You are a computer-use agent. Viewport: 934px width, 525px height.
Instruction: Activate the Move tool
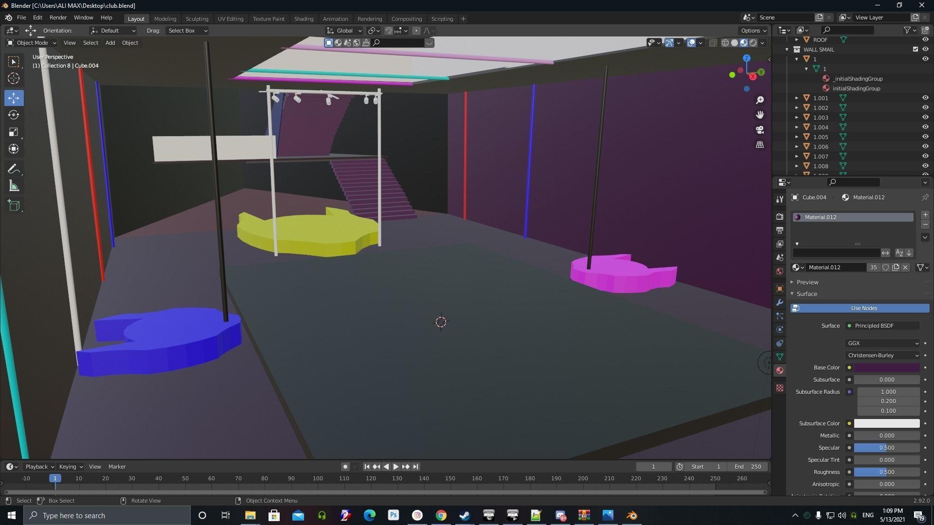(x=14, y=98)
